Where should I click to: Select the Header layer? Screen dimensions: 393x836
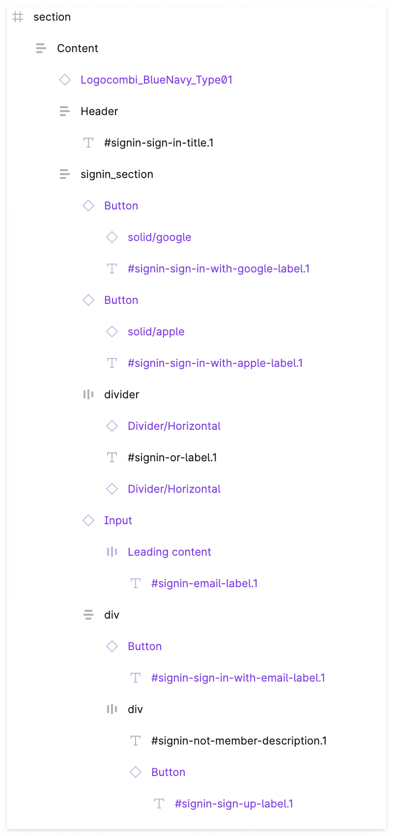[99, 111]
